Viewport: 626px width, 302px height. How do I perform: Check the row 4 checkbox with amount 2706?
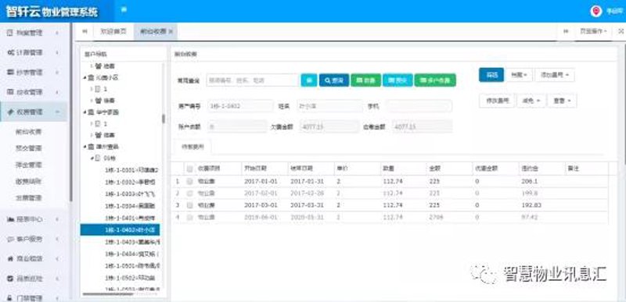pyautogui.click(x=189, y=217)
